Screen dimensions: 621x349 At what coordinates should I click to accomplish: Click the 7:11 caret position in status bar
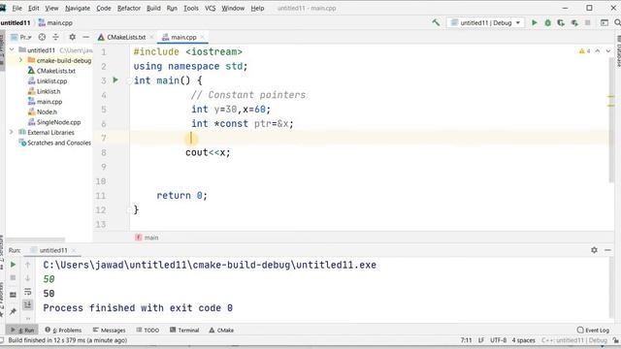coord(466,340)
